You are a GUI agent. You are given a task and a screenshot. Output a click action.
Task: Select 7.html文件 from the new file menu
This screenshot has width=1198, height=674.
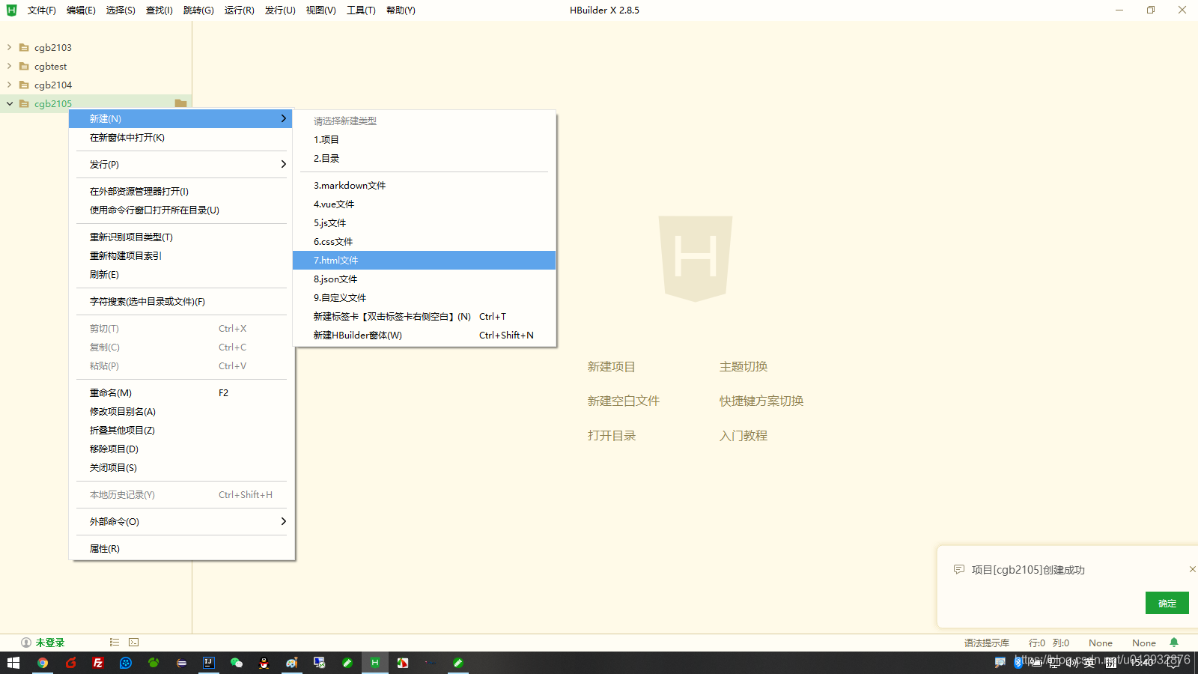pyautogui.click(x=334, y=260)
